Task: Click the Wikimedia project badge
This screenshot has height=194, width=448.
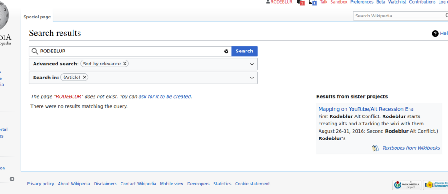Action: pyautogui.click(x=407, y=185)
